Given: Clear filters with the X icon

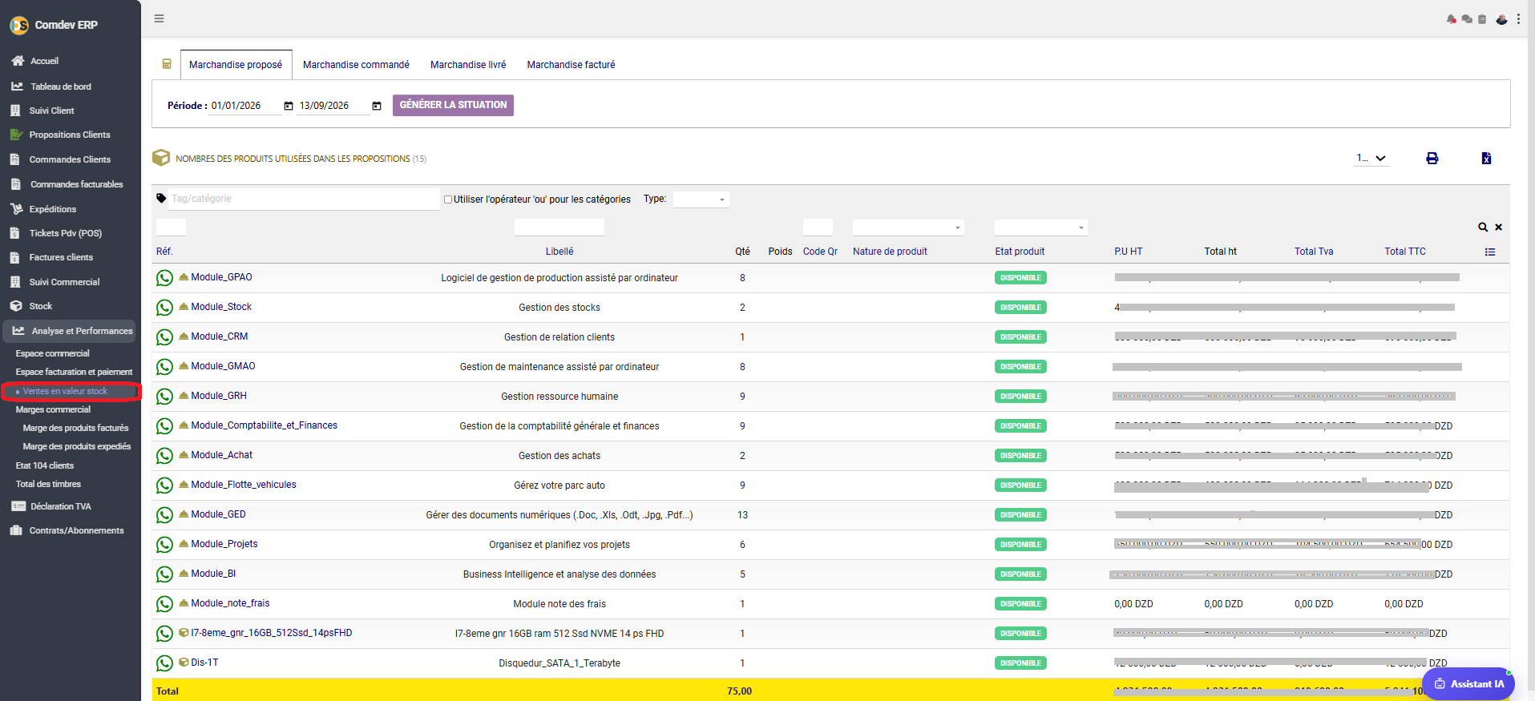Looking at the screenshot, I should click(x=1498, y=228).
